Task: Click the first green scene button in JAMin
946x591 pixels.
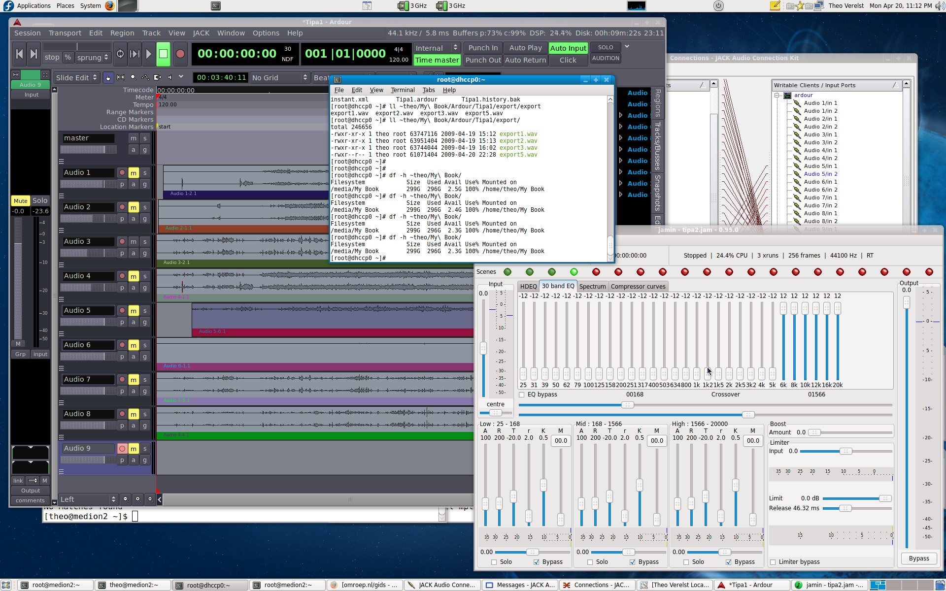Action: (507, 272)
